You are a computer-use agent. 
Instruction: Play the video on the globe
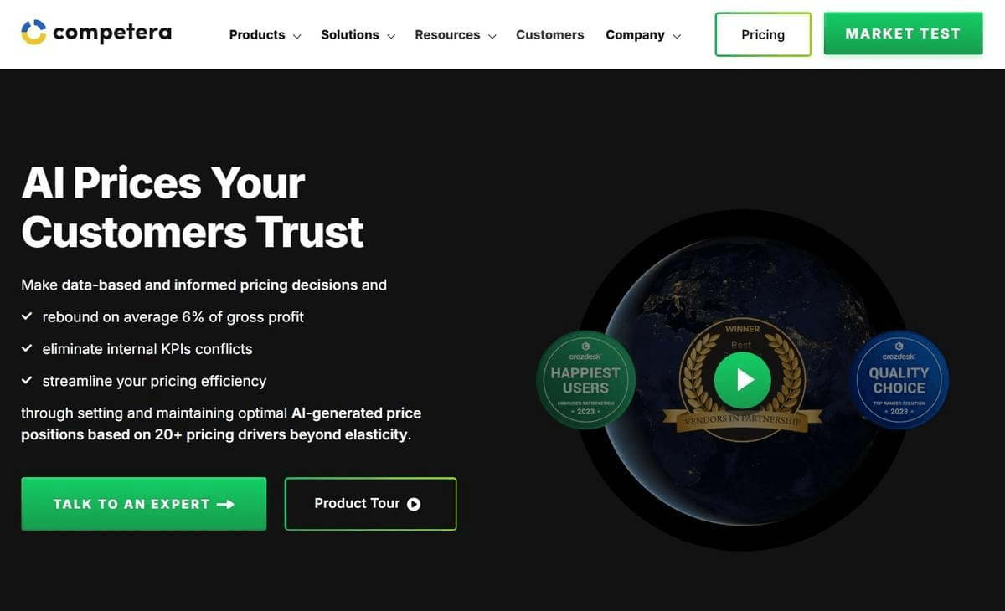tap(742, 380)
